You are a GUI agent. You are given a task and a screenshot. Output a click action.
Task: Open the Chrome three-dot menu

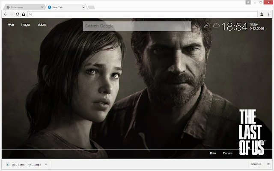[x=268, y=14]
